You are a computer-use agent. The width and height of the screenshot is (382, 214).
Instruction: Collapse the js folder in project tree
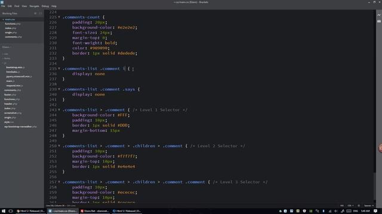(x=5, y=63)
